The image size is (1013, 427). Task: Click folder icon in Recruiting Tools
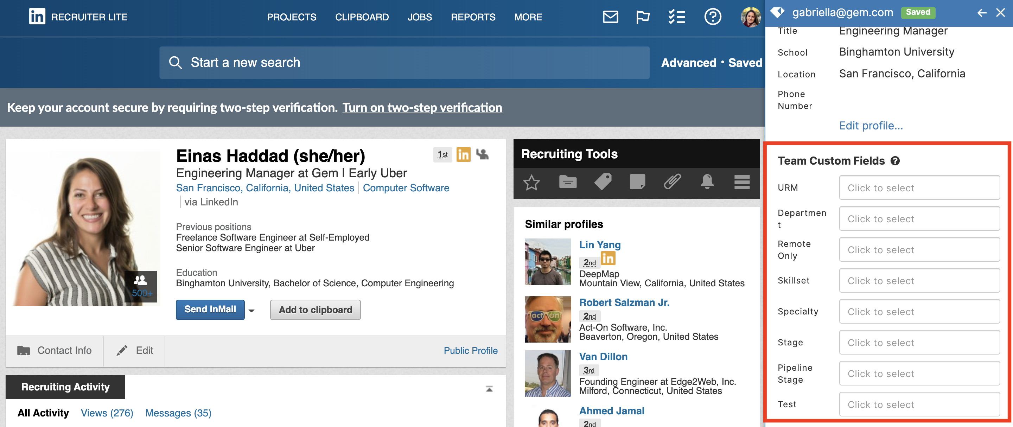pyautogui.click(x=567, y=182)
